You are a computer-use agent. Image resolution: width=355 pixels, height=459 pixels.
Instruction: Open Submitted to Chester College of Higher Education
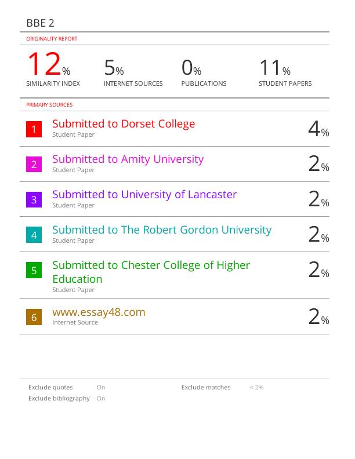click(x=151, y=272)
